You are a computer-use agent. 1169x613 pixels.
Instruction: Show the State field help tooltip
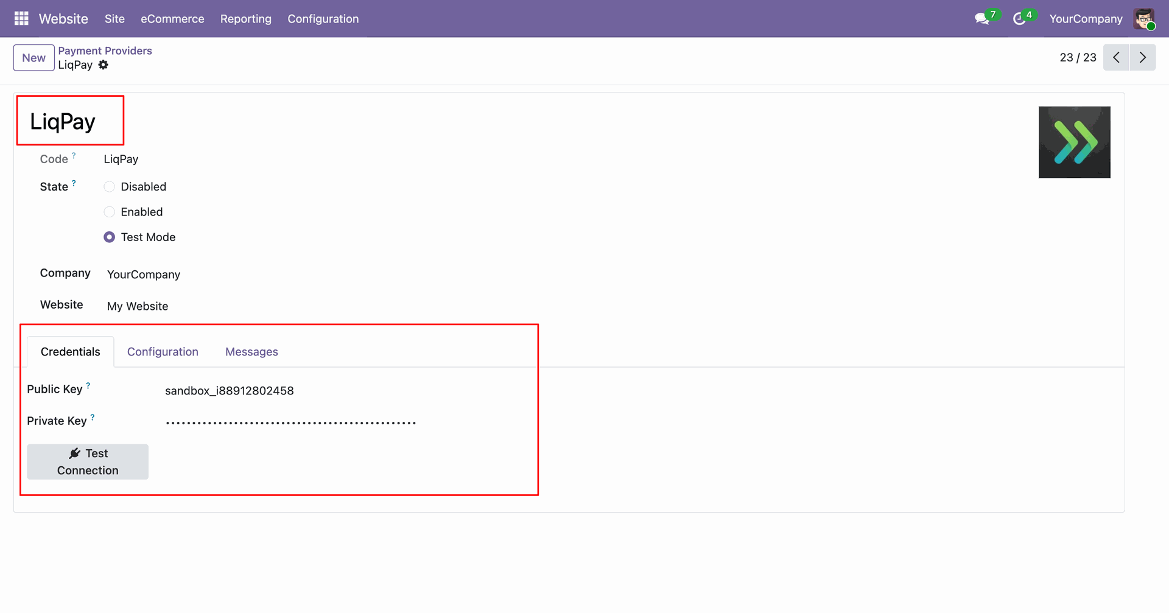[74, 183]
